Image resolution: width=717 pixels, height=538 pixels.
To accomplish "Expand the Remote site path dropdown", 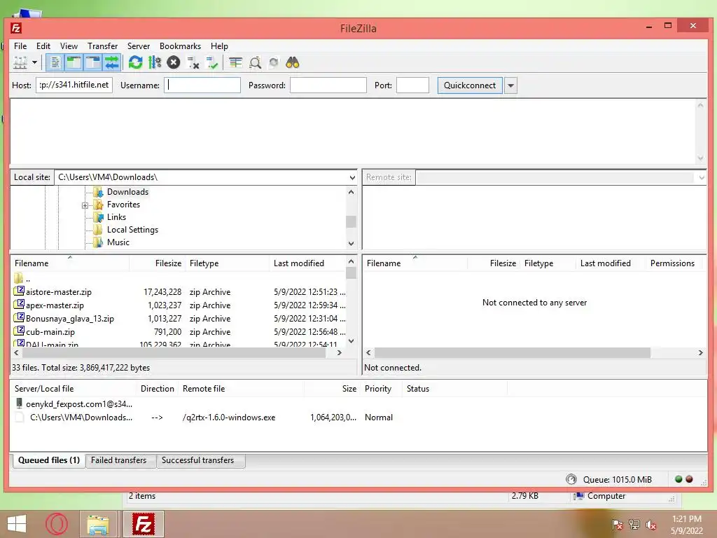I will [702, 177].
